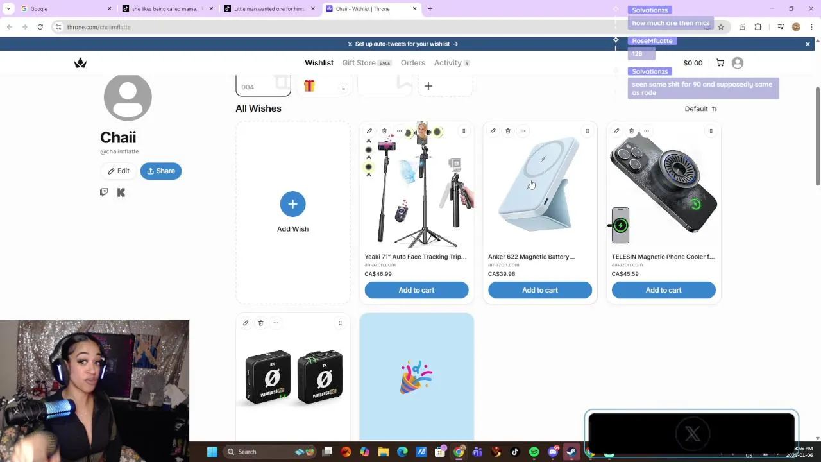The height and width of the screenshot is (462, 821).
Task: Switch to the Wishlist tab
Action: (319, 63)
